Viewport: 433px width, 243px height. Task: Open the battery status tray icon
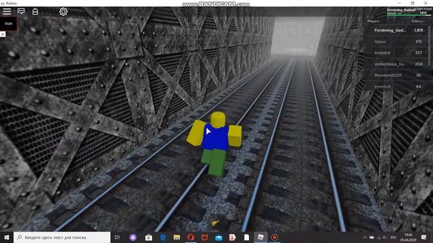tap(371, 237)
